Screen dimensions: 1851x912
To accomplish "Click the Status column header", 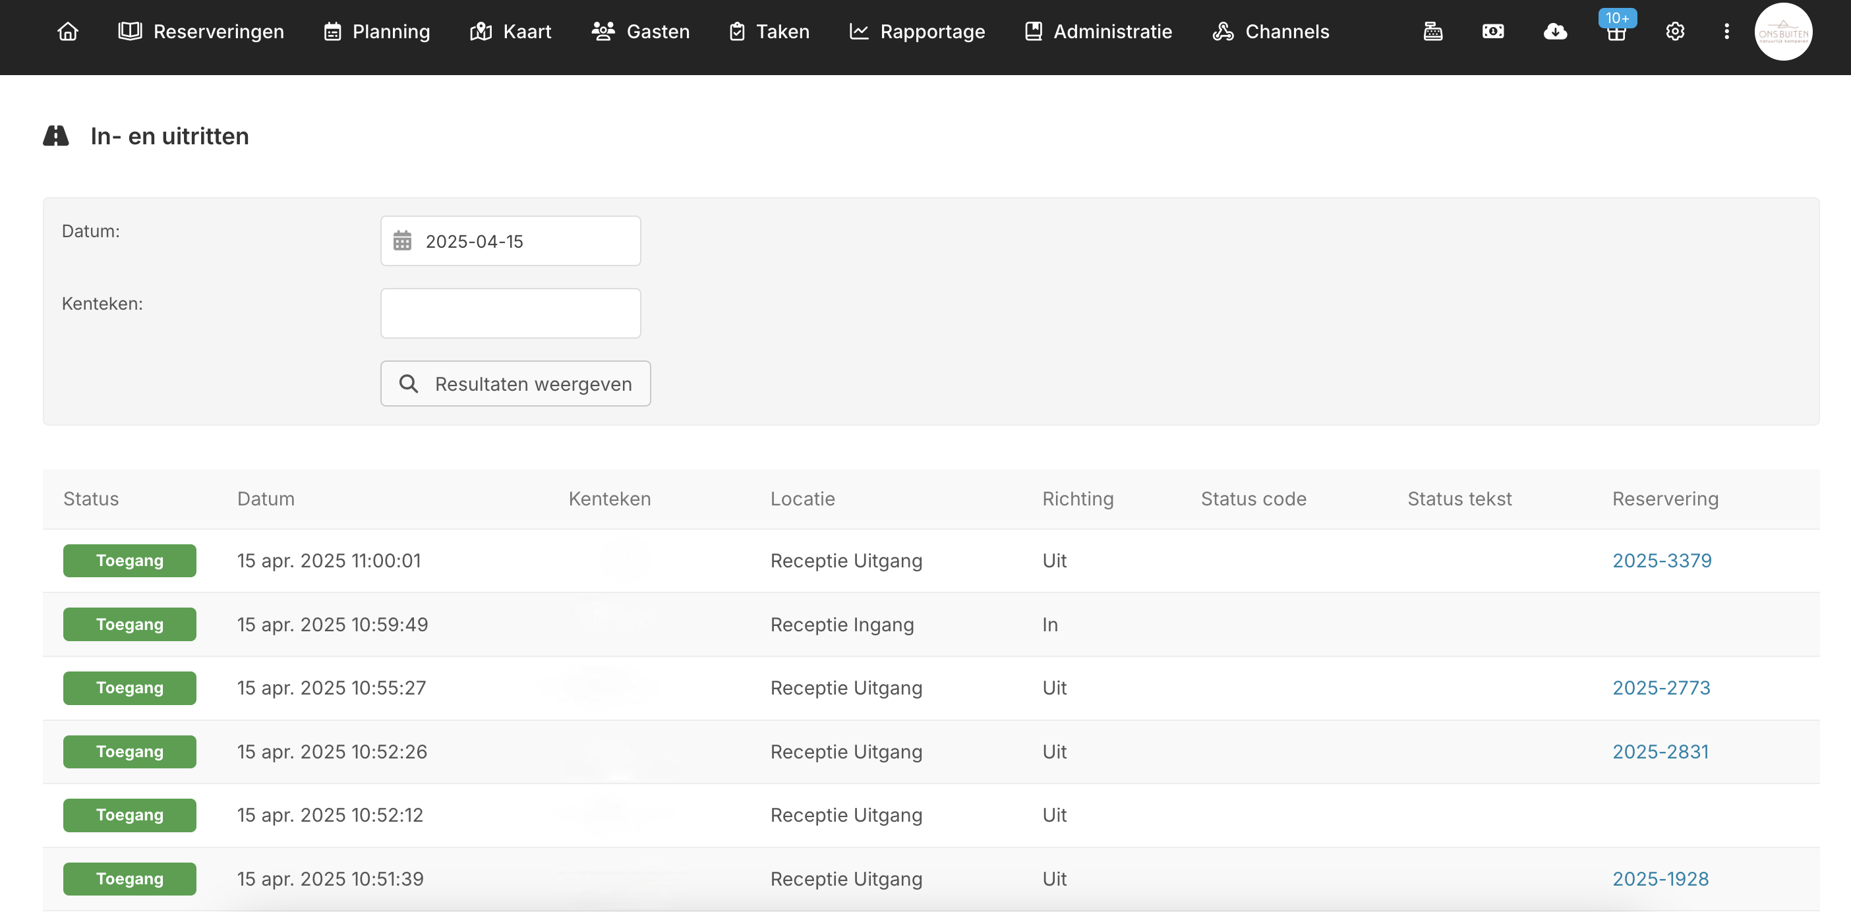I will (x=91, y=499).
